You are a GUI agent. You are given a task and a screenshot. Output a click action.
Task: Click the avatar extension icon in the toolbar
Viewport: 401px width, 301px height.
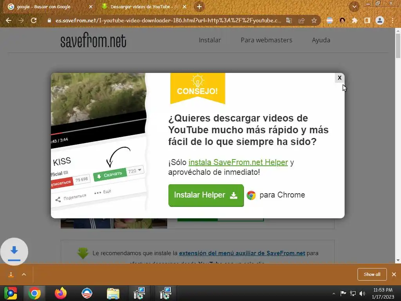point(342,20)
